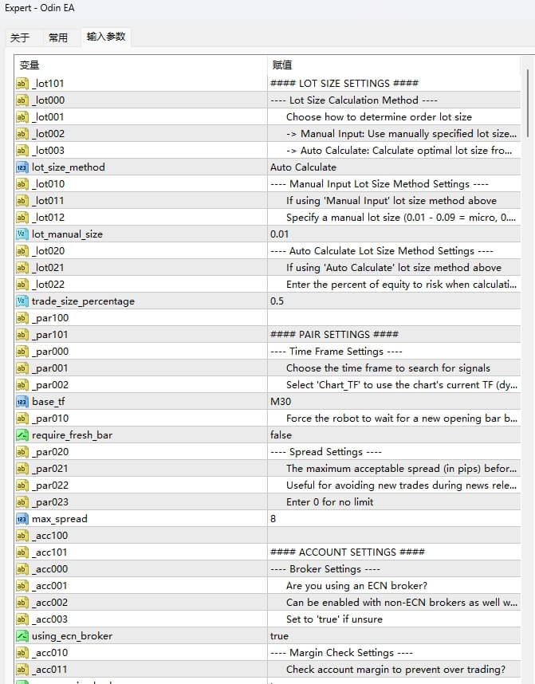Toggle the using_ecn_broker true value
Image resolution: width=535 pixels, height=684 pixels.
click(279, 636)
